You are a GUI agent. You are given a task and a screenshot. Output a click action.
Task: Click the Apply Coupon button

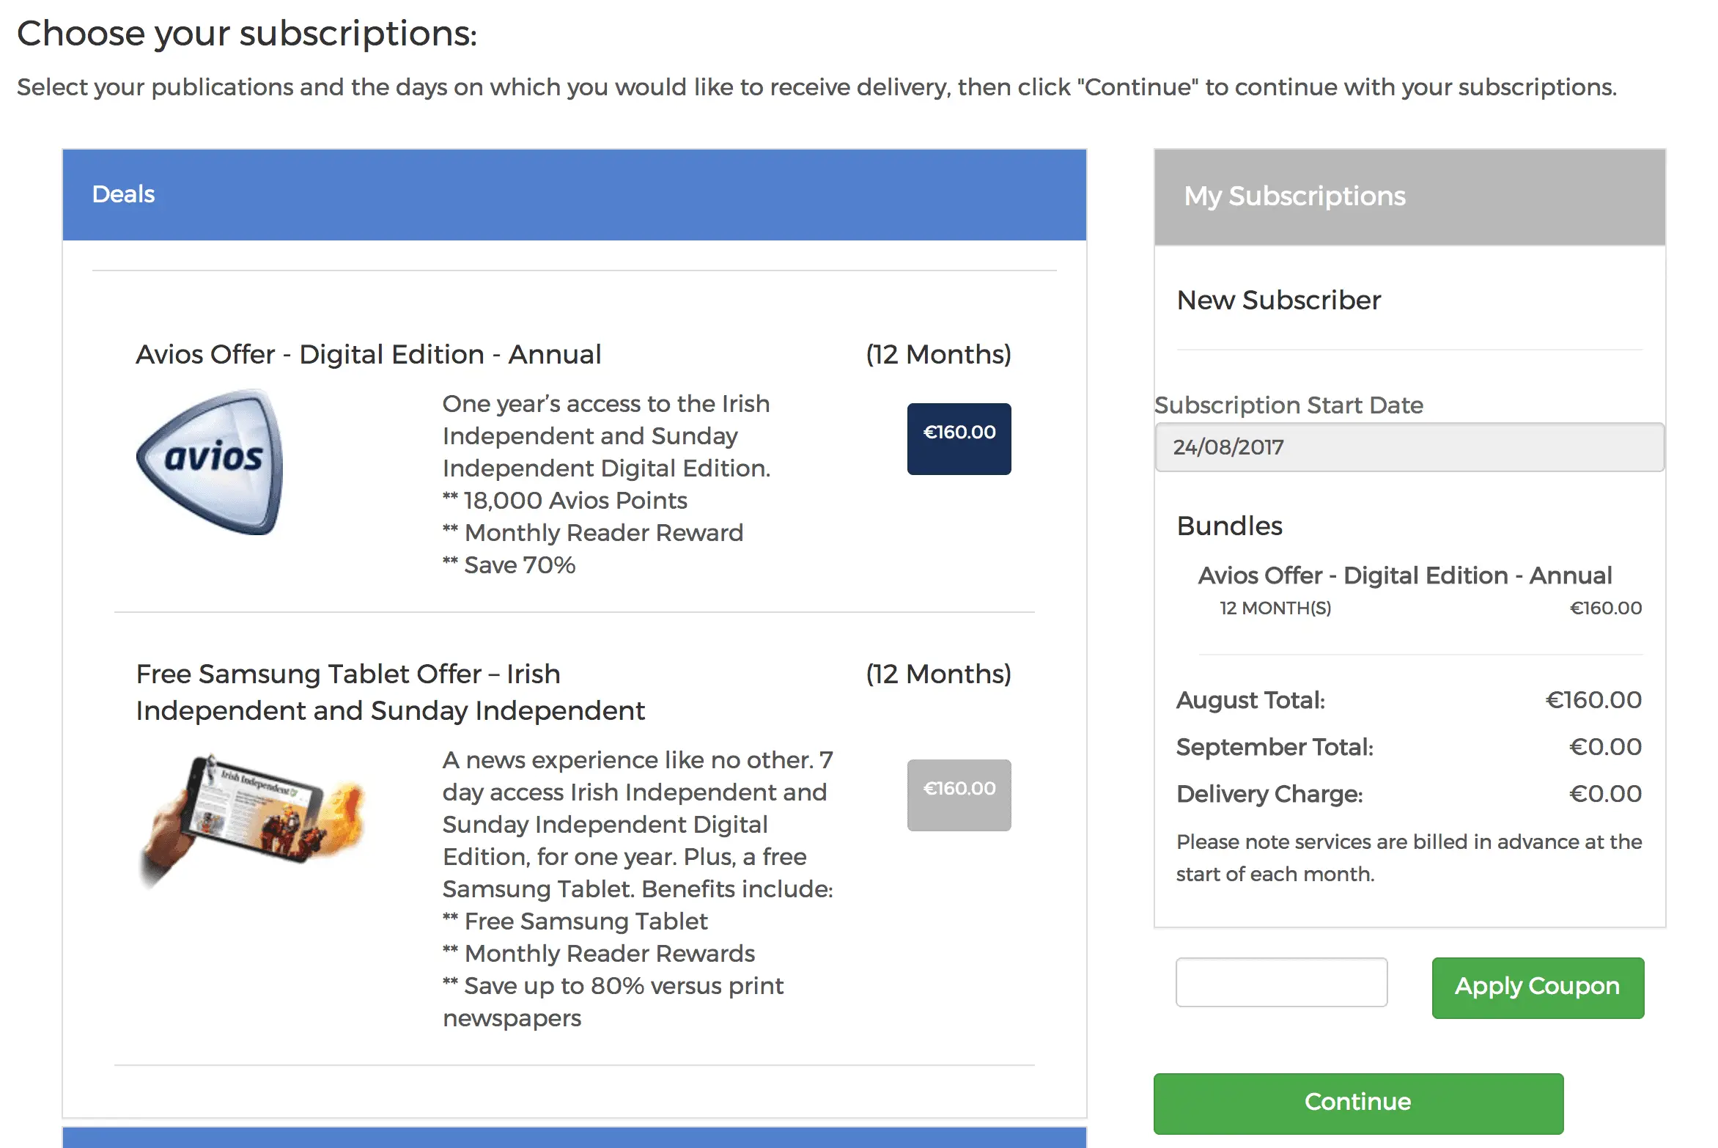tap(1537, 987)
